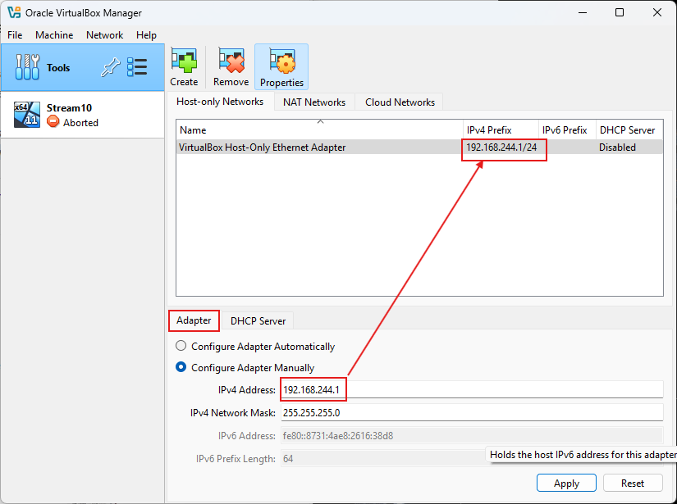
Task: Toggle the Properties gear icon
Action: [281, 62]
